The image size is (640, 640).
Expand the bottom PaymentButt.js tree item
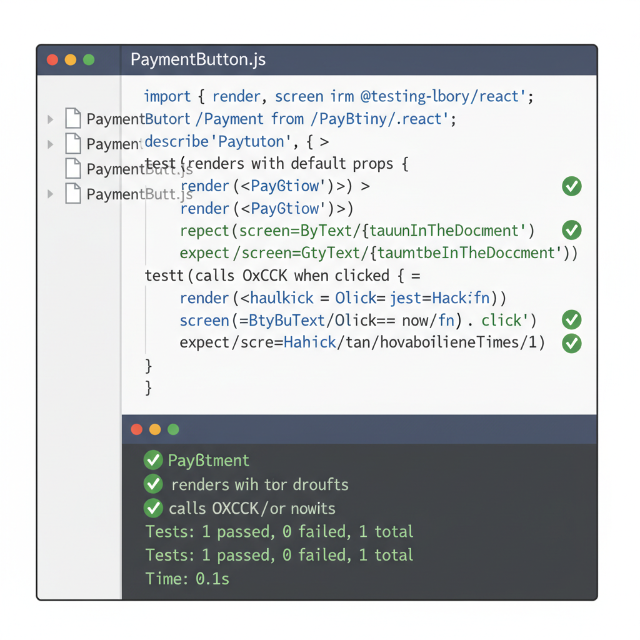pyautogui.click(x=51, y=194)
